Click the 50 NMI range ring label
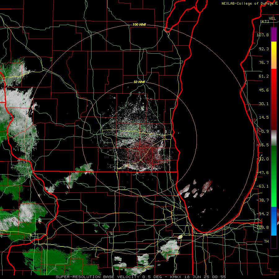 (139, 82)
